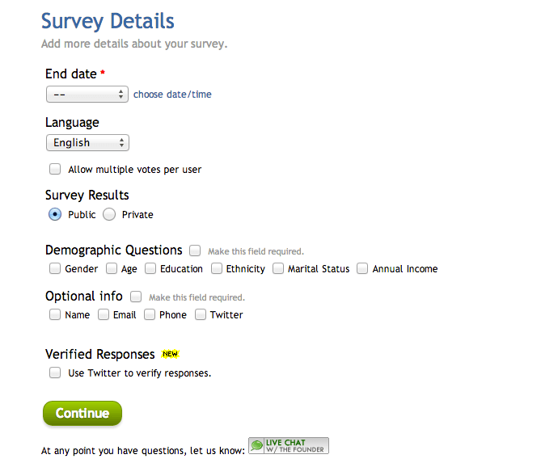
Task: Make Demographic Questions field required
Action: pos(195,250)
